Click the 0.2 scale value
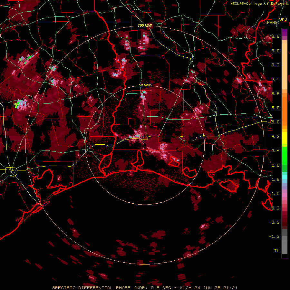The image size is (290, 290). (275, 208)
